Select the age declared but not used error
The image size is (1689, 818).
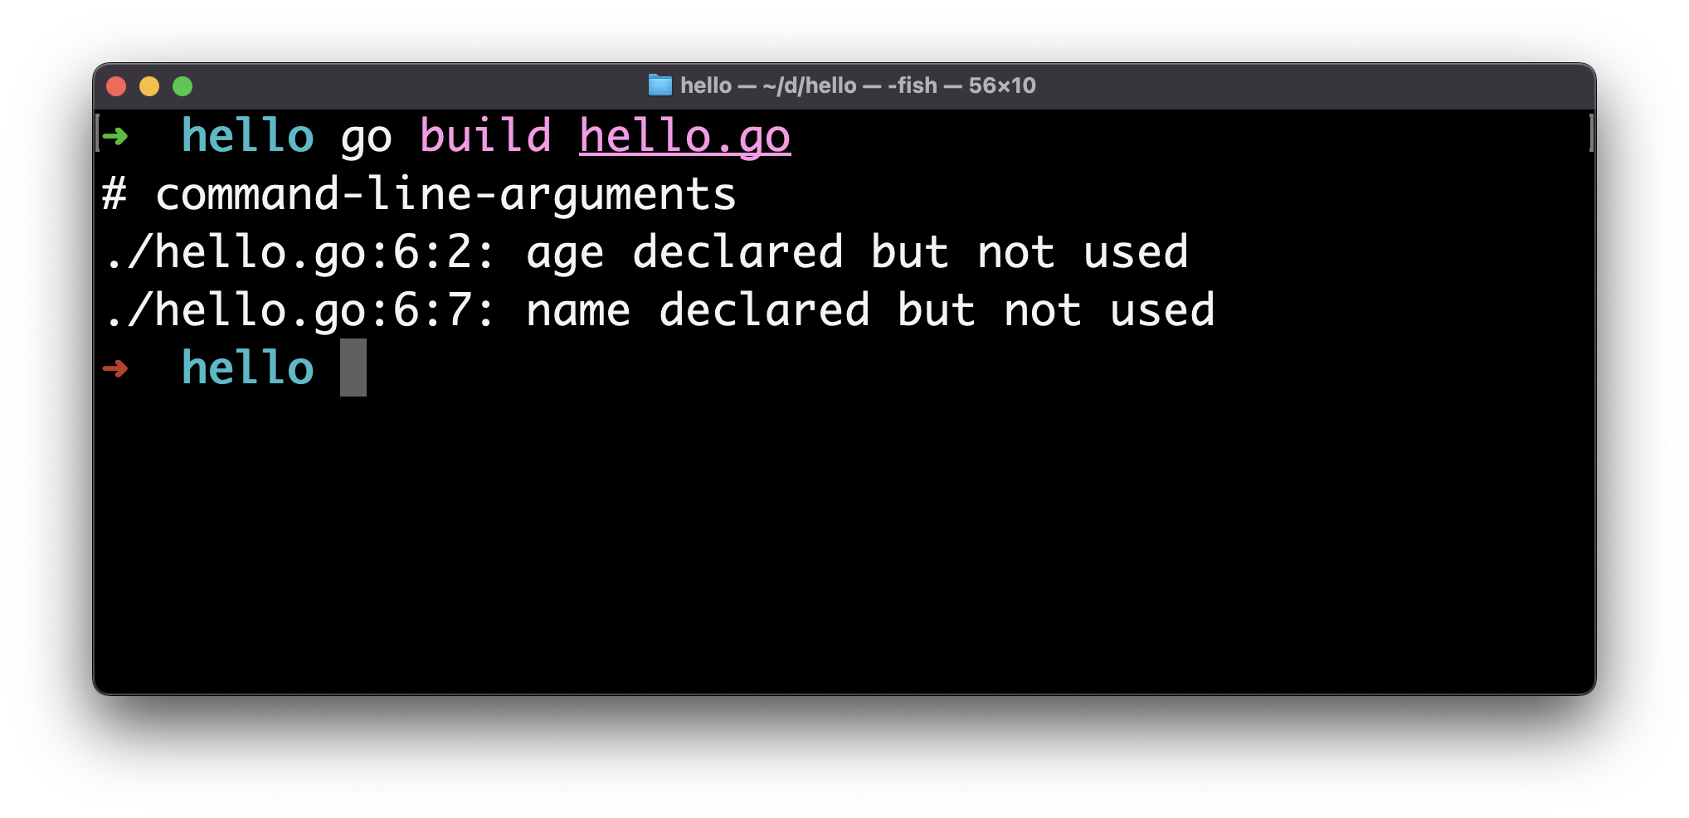pos(647,251)
